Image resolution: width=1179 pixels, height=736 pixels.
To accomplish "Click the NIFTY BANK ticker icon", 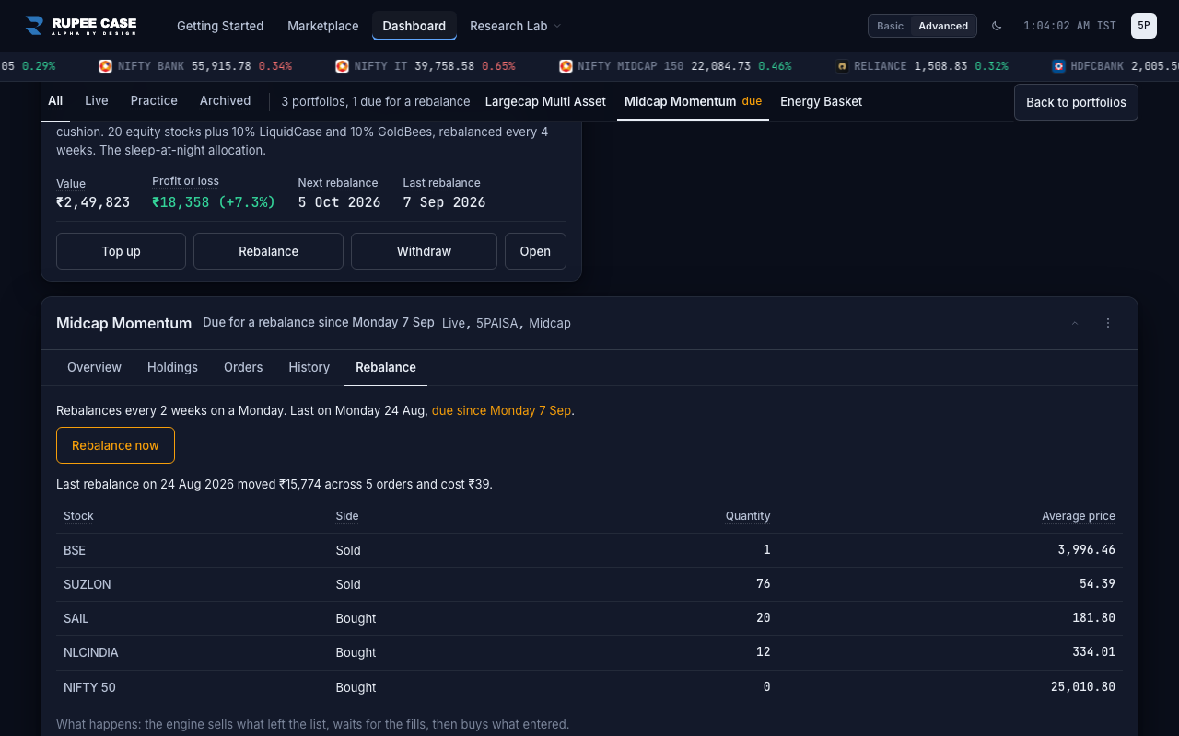I will coord(105,66).
